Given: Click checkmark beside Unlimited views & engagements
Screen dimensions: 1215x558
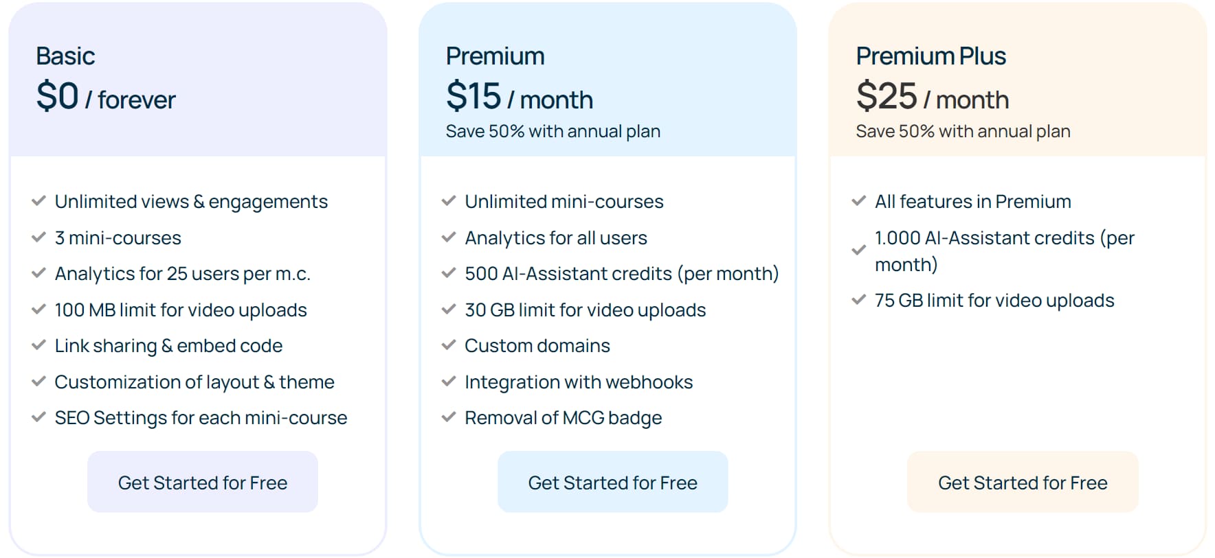Looking at the screenshot, I should point(39,201).
